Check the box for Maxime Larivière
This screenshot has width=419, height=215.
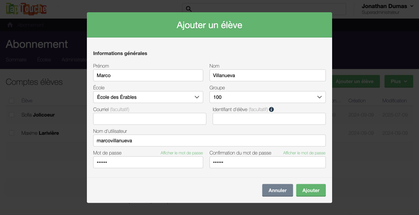coord(12,133)
